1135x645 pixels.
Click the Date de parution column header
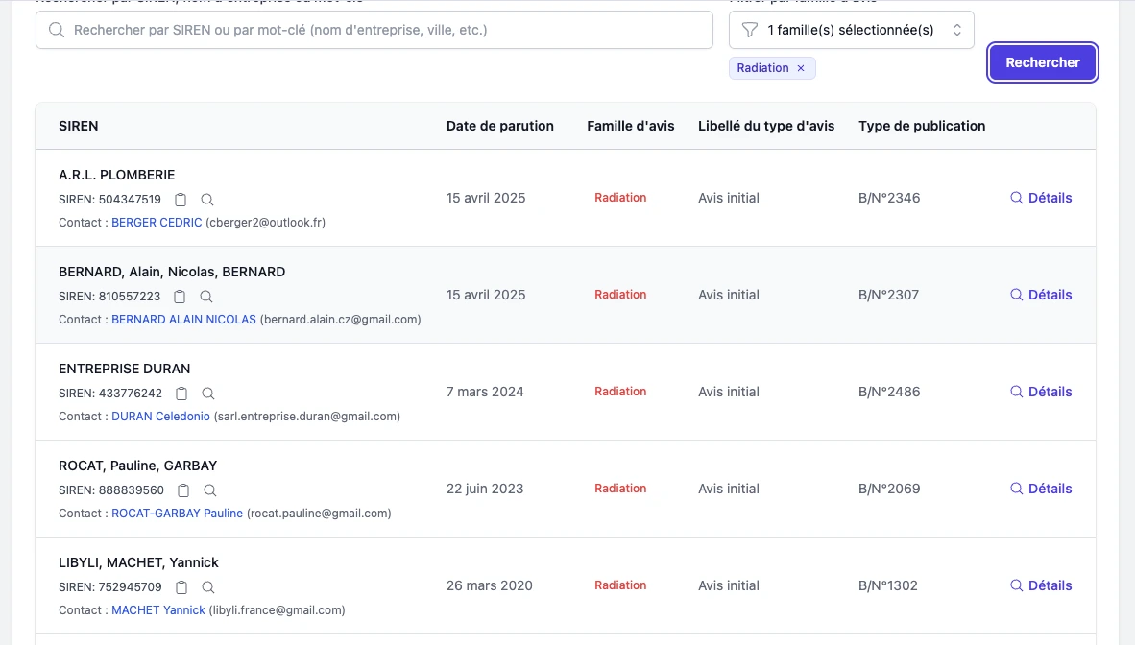tap(500, 126)
